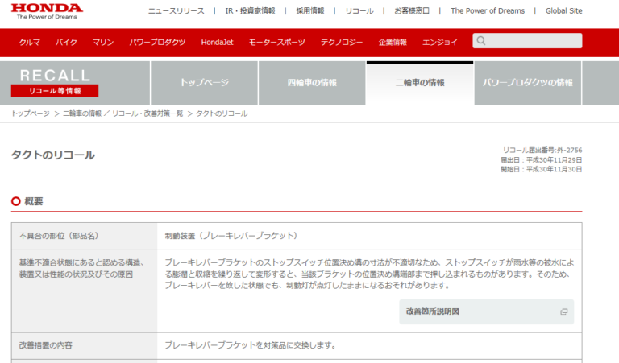
Task: Select HondaJet in red navigation bar
Action: coord(217,42)
